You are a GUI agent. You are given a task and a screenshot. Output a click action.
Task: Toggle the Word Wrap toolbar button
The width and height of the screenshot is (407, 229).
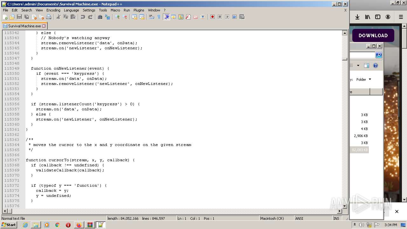point(152,17)
